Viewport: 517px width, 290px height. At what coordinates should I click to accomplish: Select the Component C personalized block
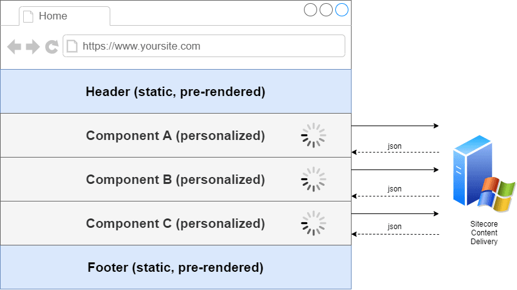tap(175, 223)
